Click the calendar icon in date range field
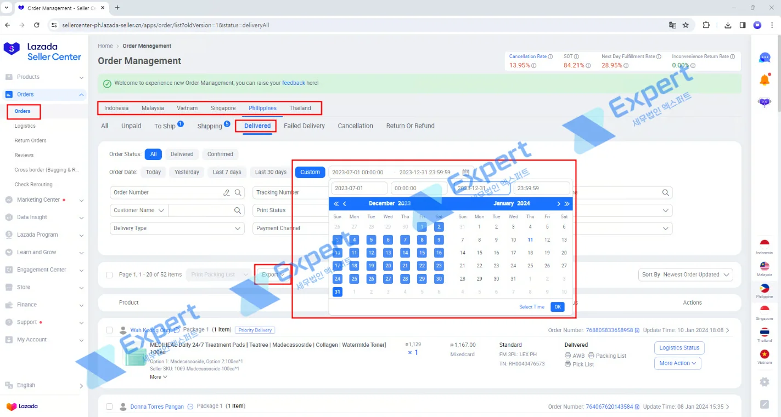 click(x=466, y=172)
